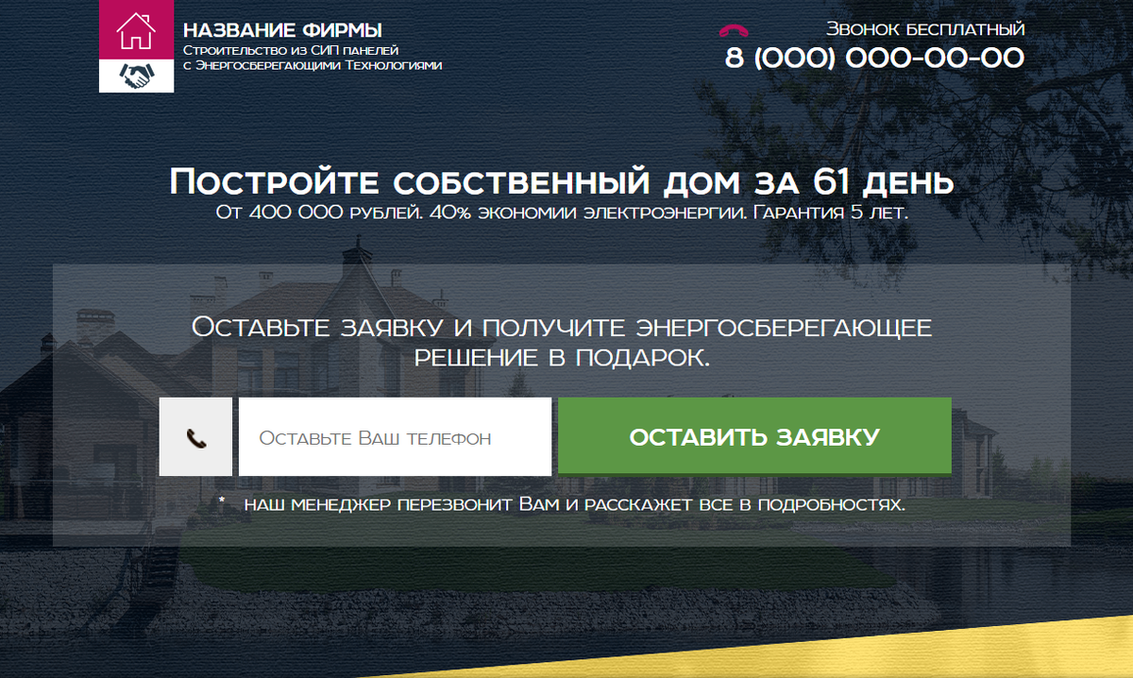Click the phone number 8 (000) 000-00-00
Image resolution: width=1133 pixels, height=678 pixels.
873,59
